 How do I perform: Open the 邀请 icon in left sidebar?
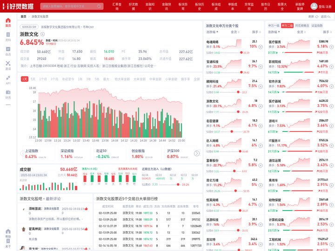pos(8,63)
